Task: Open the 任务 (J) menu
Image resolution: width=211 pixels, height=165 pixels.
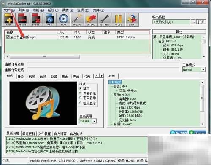Action: pyautogui.click(x=53, y=10)
